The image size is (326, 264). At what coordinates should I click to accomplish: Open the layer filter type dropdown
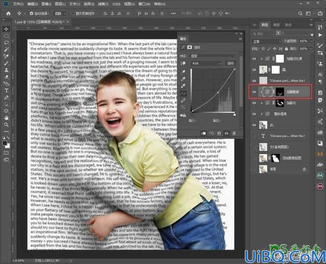263,34
